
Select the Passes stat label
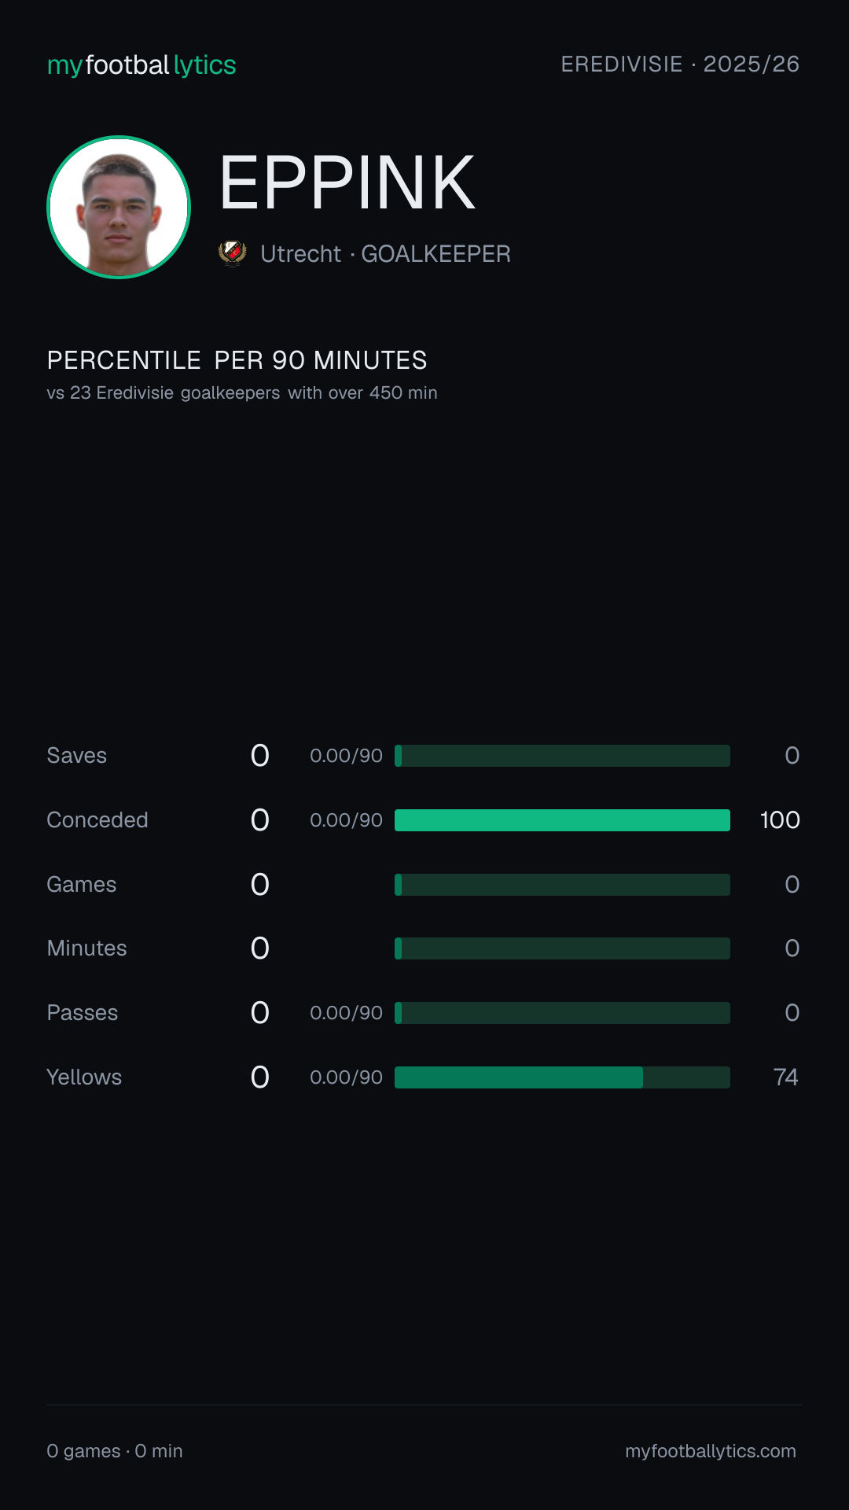tap(83, 1013)
